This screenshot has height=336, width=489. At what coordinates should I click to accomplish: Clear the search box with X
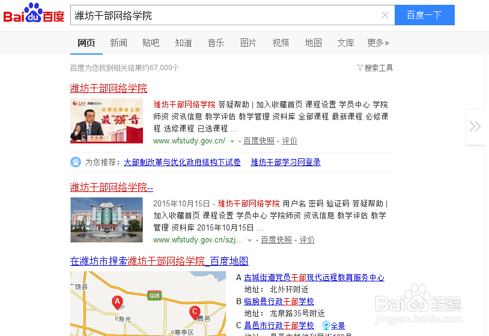coord(385,15)
